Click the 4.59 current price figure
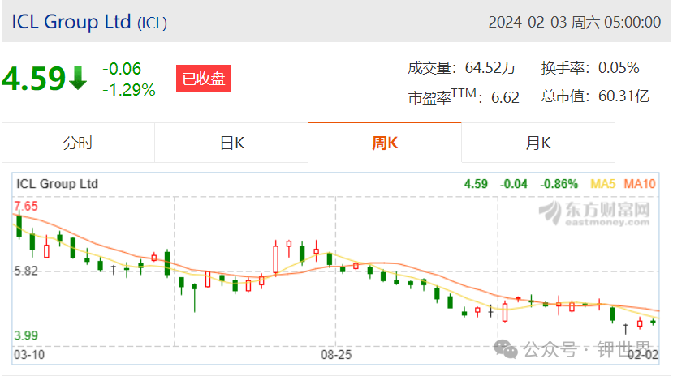673x376 pixels. click(34, 79)
